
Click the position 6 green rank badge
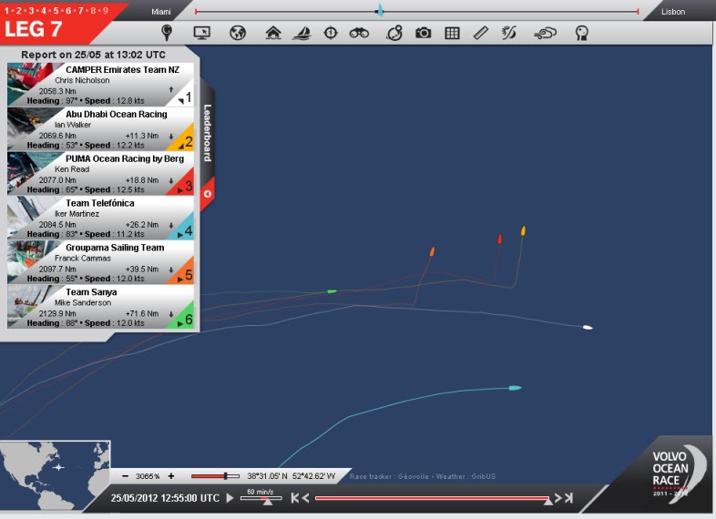click(187, 319)
